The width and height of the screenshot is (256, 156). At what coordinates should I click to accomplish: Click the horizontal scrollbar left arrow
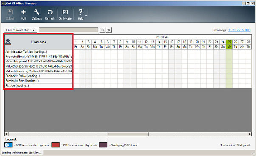tap(6, 134)
